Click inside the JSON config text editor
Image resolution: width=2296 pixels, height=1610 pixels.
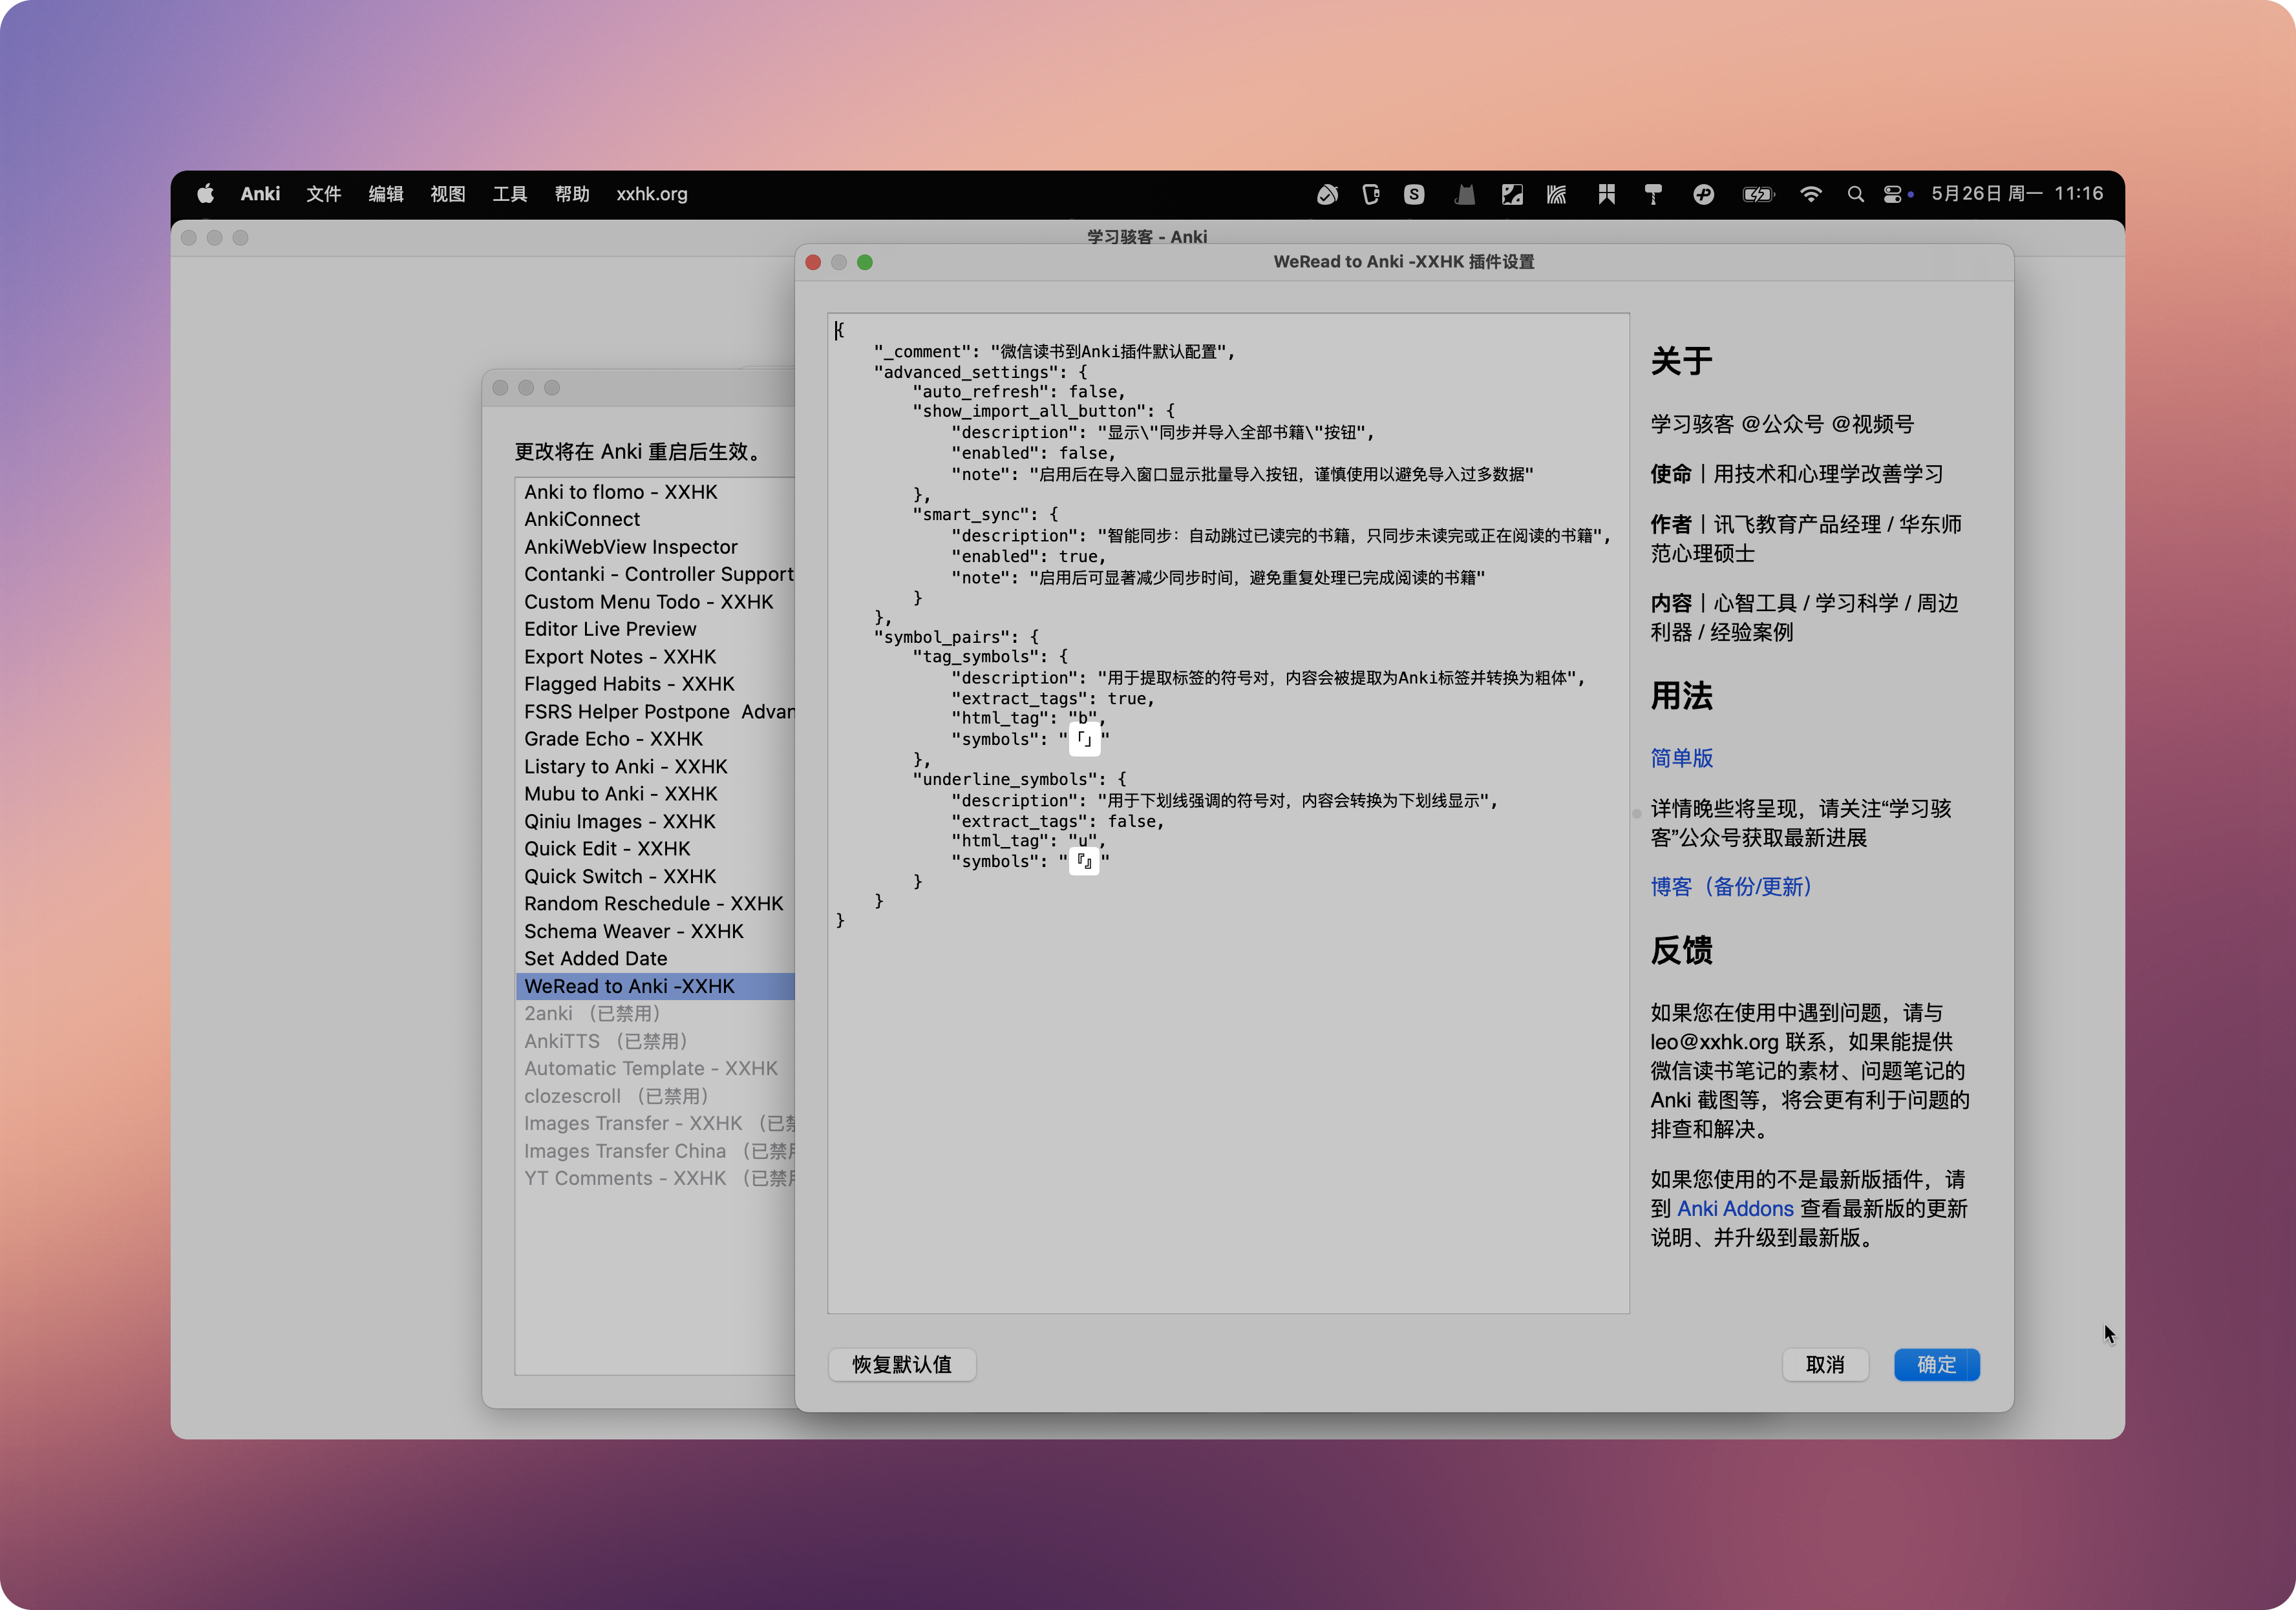[1228, 1100]
